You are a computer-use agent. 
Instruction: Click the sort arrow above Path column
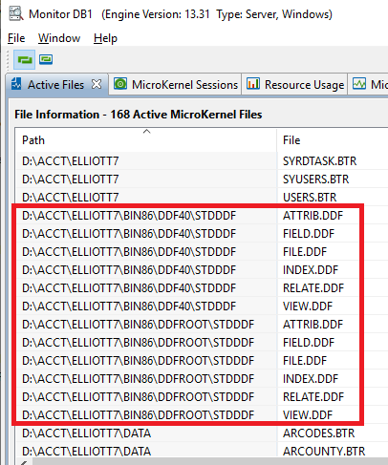click(x=146, y=131)
